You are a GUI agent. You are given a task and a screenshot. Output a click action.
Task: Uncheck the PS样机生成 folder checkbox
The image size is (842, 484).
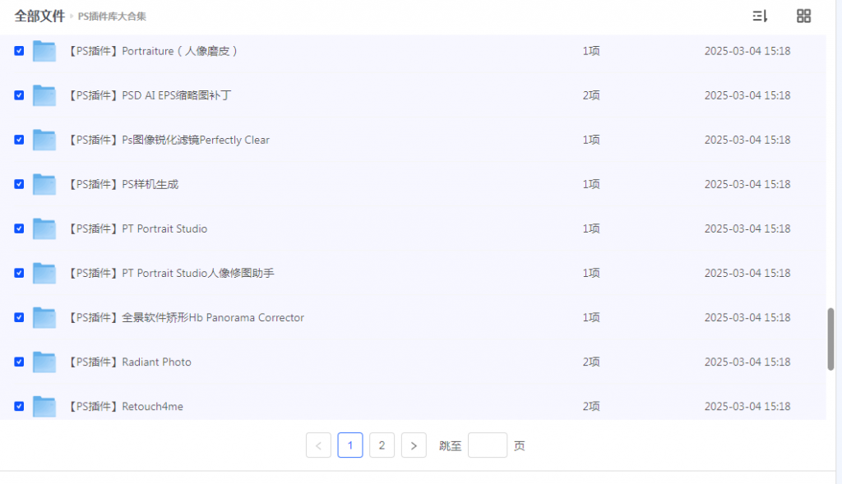pyautogui.click(x=19, y=184)
